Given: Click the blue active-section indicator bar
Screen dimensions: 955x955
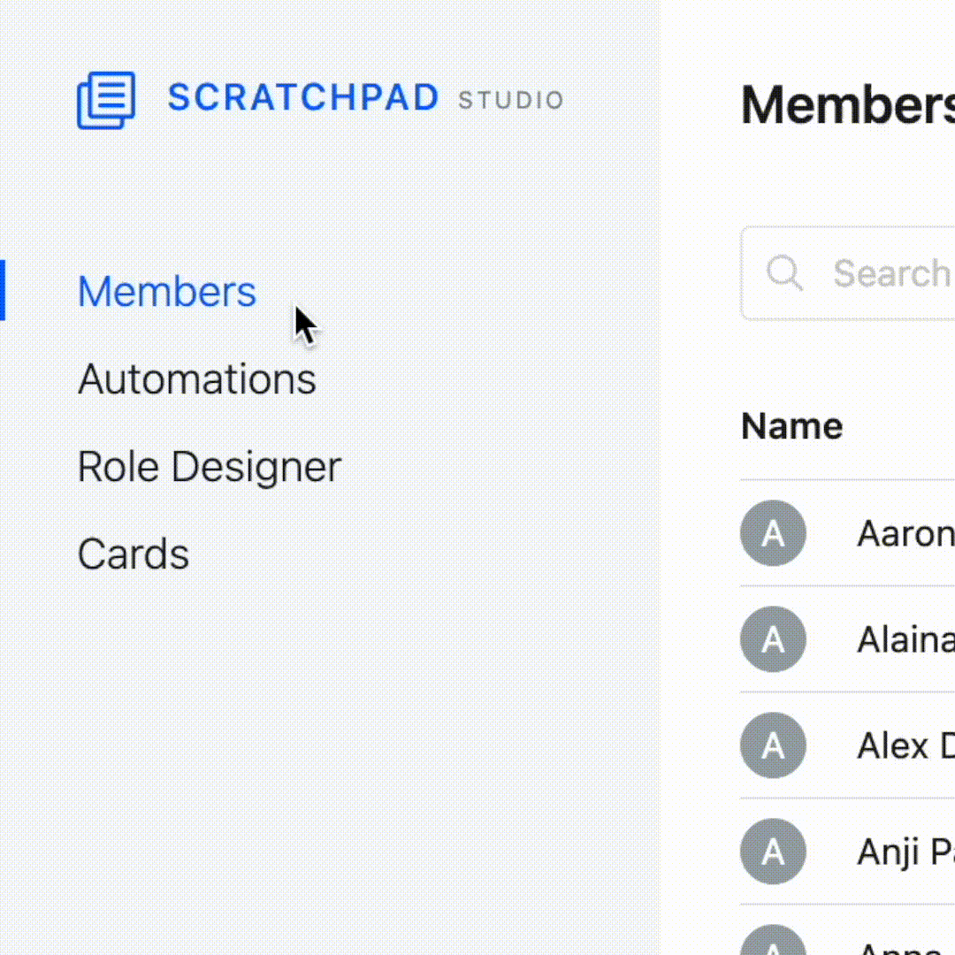Looking at the screenshot, I should tap(4, 292).
